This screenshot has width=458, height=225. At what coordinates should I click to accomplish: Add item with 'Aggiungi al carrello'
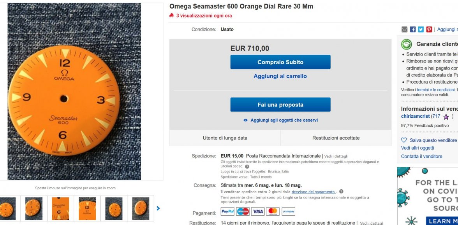280,76
